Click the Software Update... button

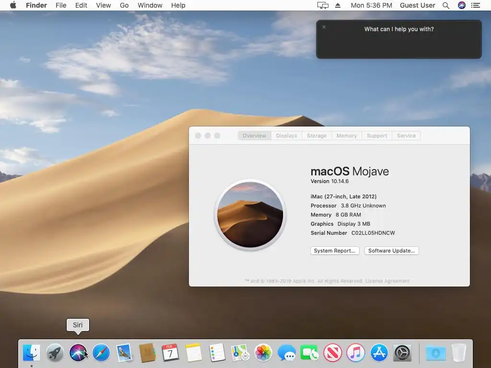(x=391, y=251)
